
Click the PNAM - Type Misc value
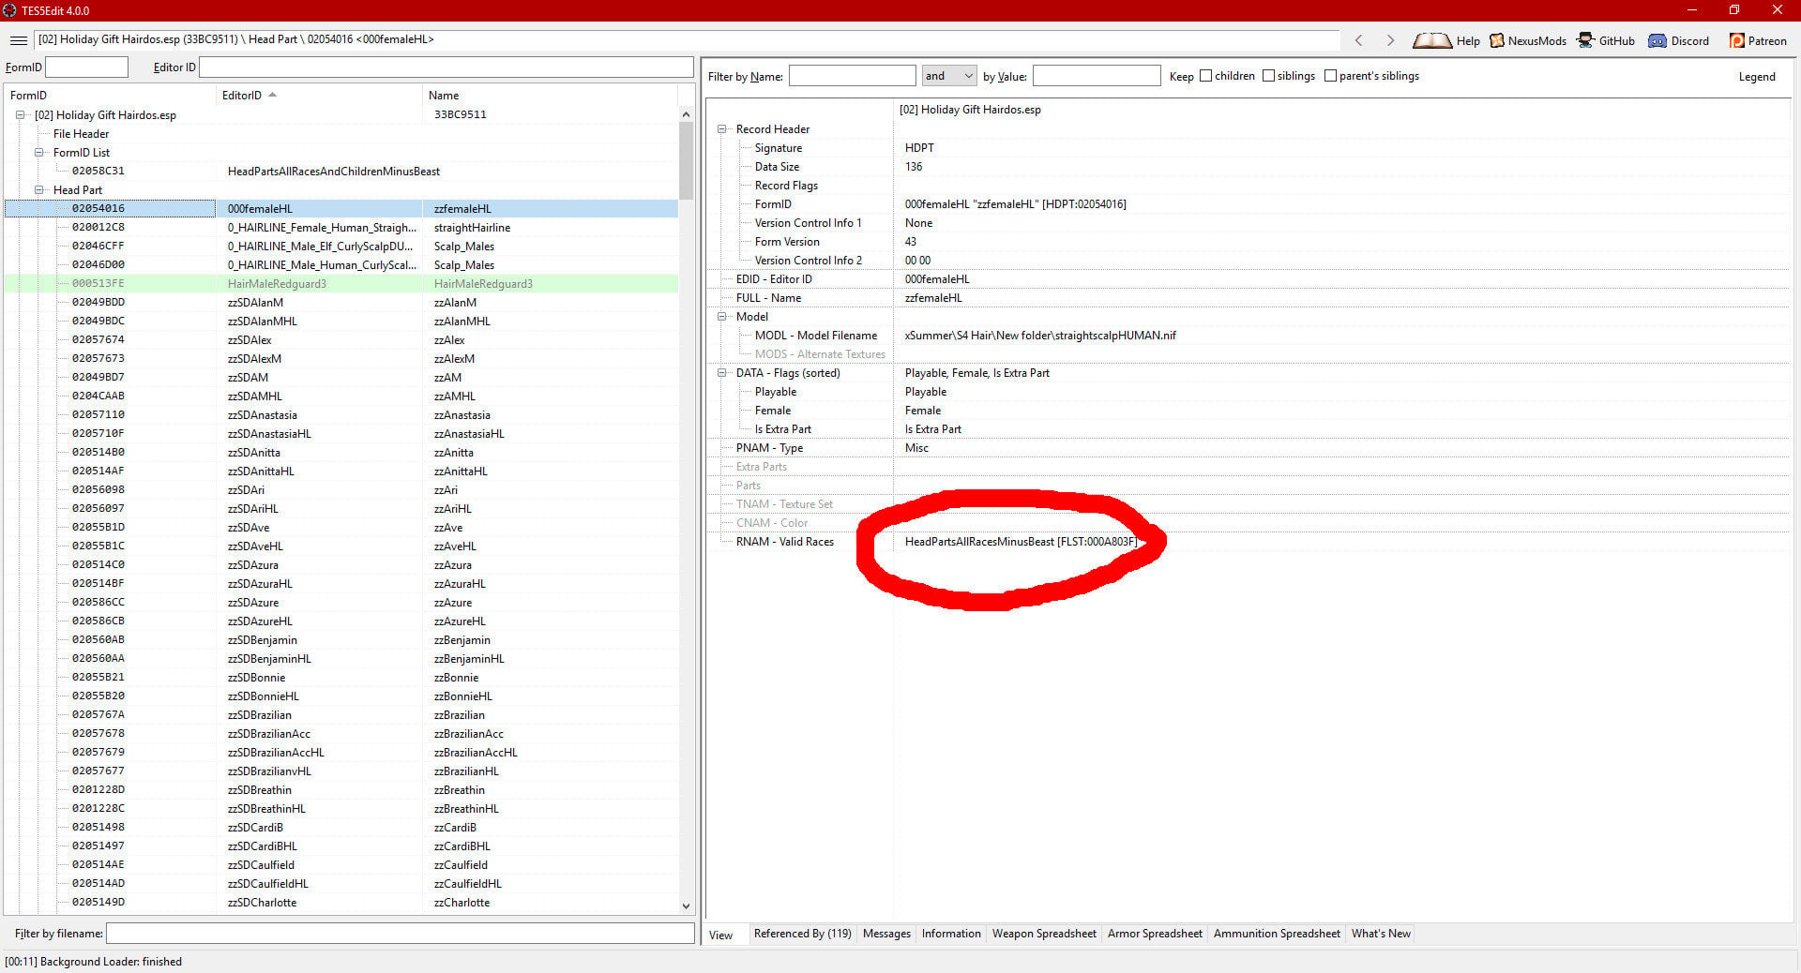tap(916, 448)
